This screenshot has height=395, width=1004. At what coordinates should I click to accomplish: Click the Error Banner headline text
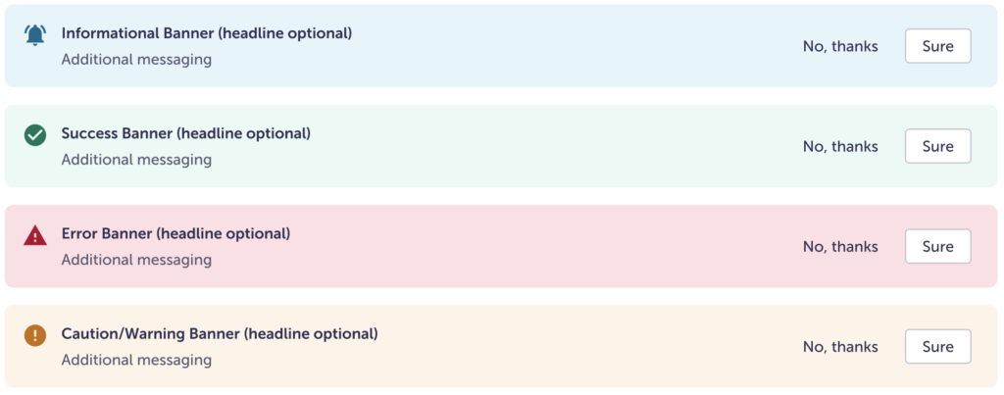(176, 233)
